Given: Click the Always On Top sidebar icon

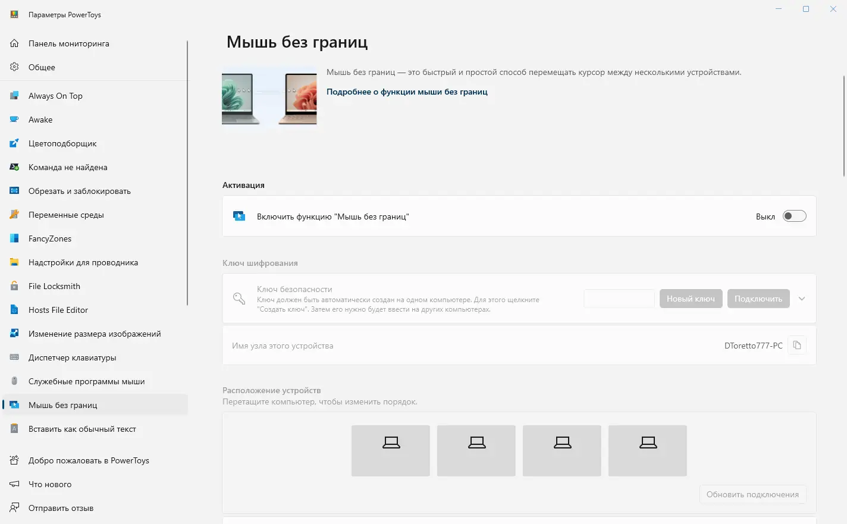Looking at the screenshot, I should (x=14, y=96).
